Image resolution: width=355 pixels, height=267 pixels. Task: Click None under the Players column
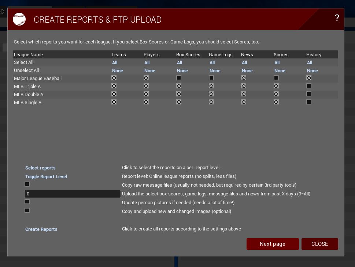(x=149, y=71)
